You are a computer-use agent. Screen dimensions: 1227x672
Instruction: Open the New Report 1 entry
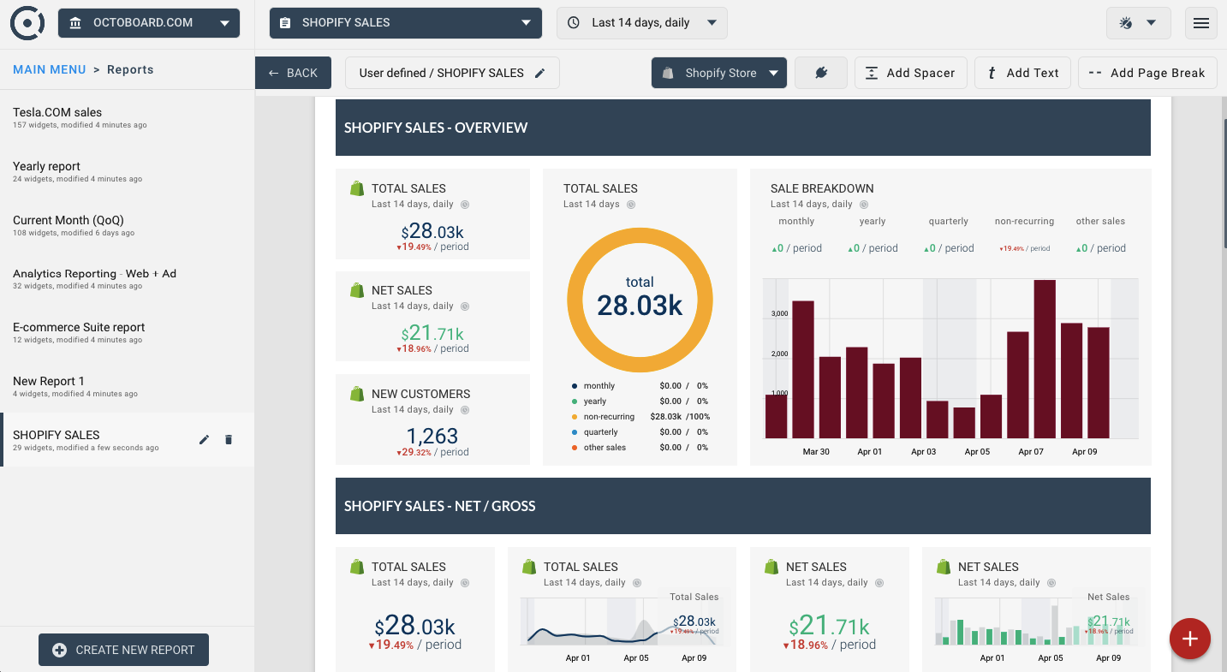[127, 387]
